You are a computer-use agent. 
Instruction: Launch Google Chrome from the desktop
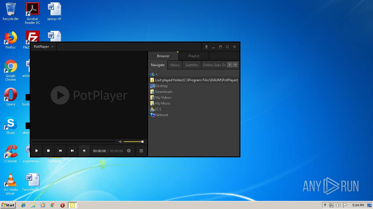click(10, 70)
